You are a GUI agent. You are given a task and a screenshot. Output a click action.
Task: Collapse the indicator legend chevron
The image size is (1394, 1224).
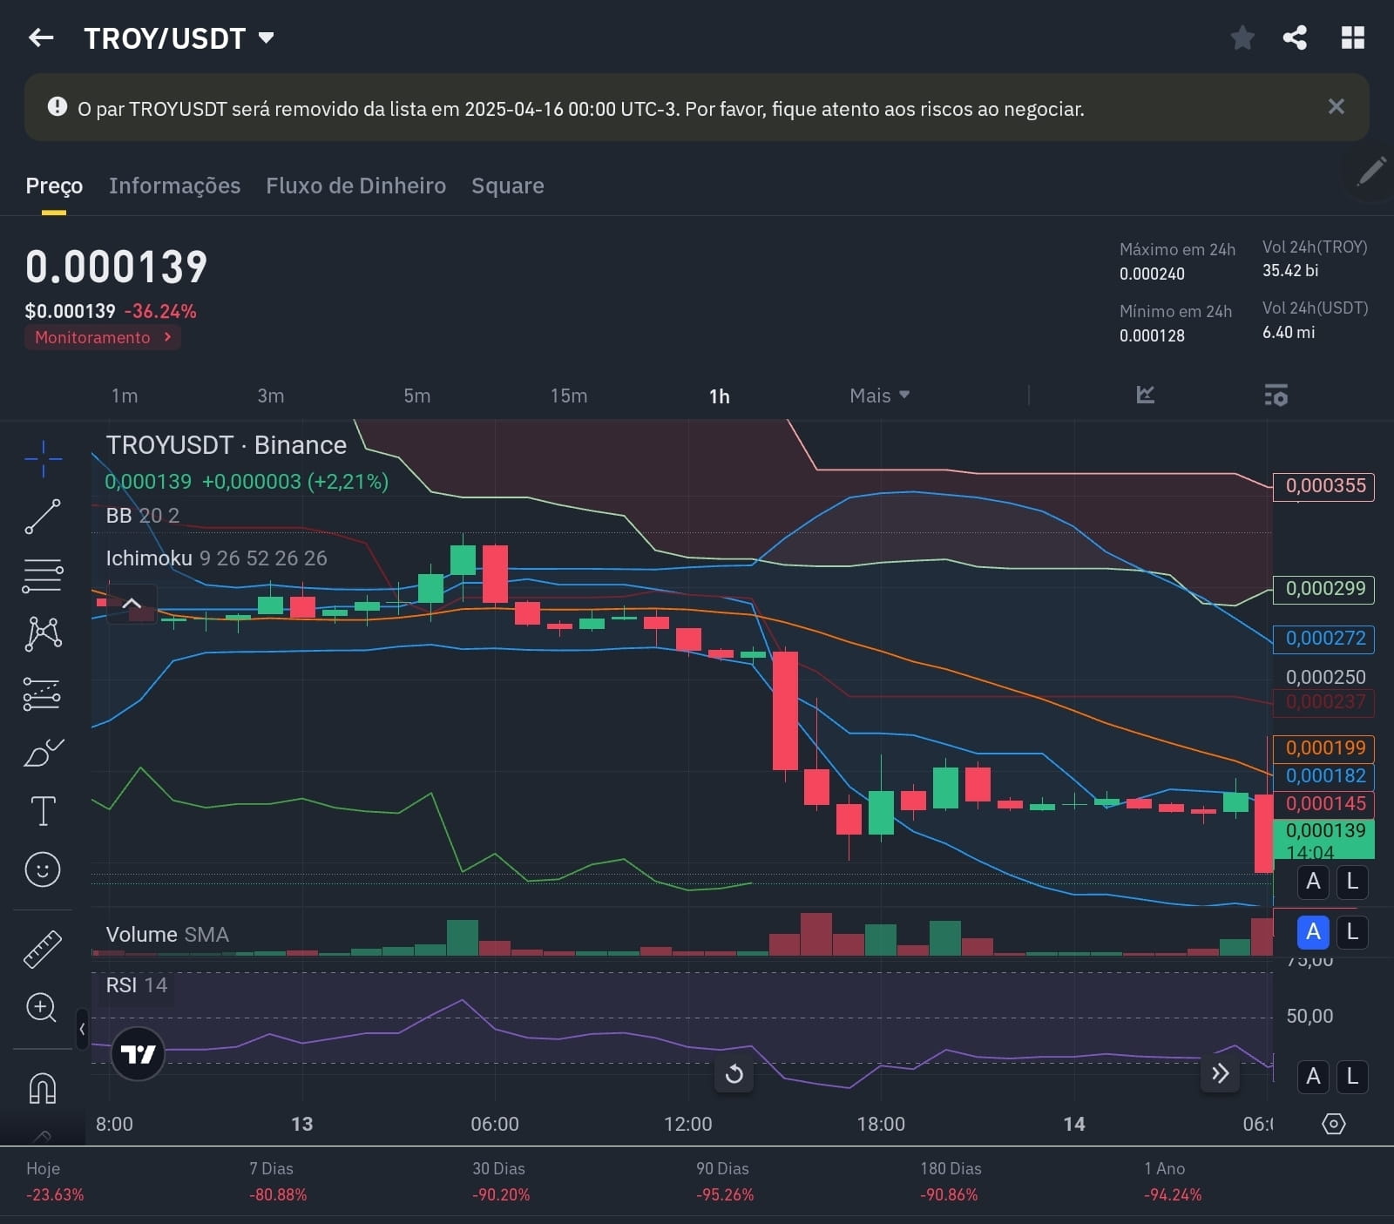pyautogui.click(x=132, y=603)
